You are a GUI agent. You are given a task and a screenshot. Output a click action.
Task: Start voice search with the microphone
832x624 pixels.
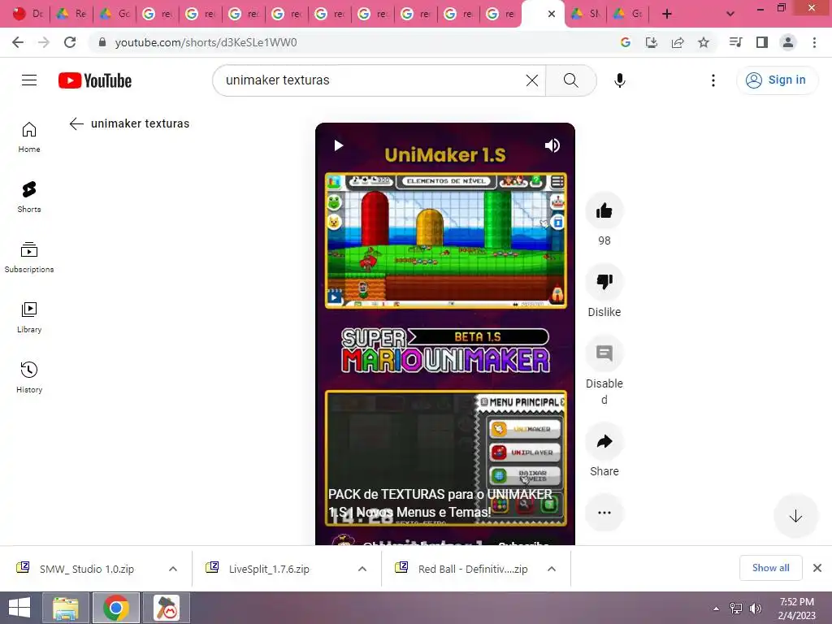click(x=619, y=80)
